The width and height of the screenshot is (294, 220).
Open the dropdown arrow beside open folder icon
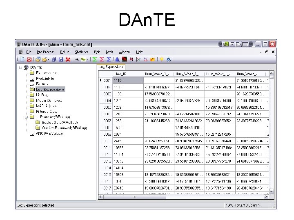pyautogui.click(x=48, y=59)
